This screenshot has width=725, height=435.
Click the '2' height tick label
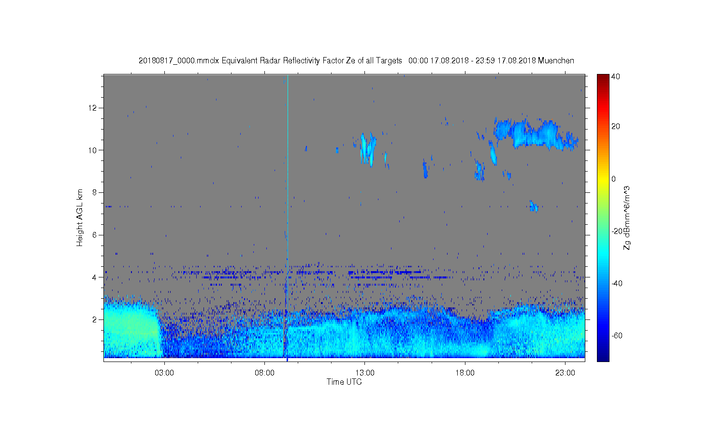[95, 319]
